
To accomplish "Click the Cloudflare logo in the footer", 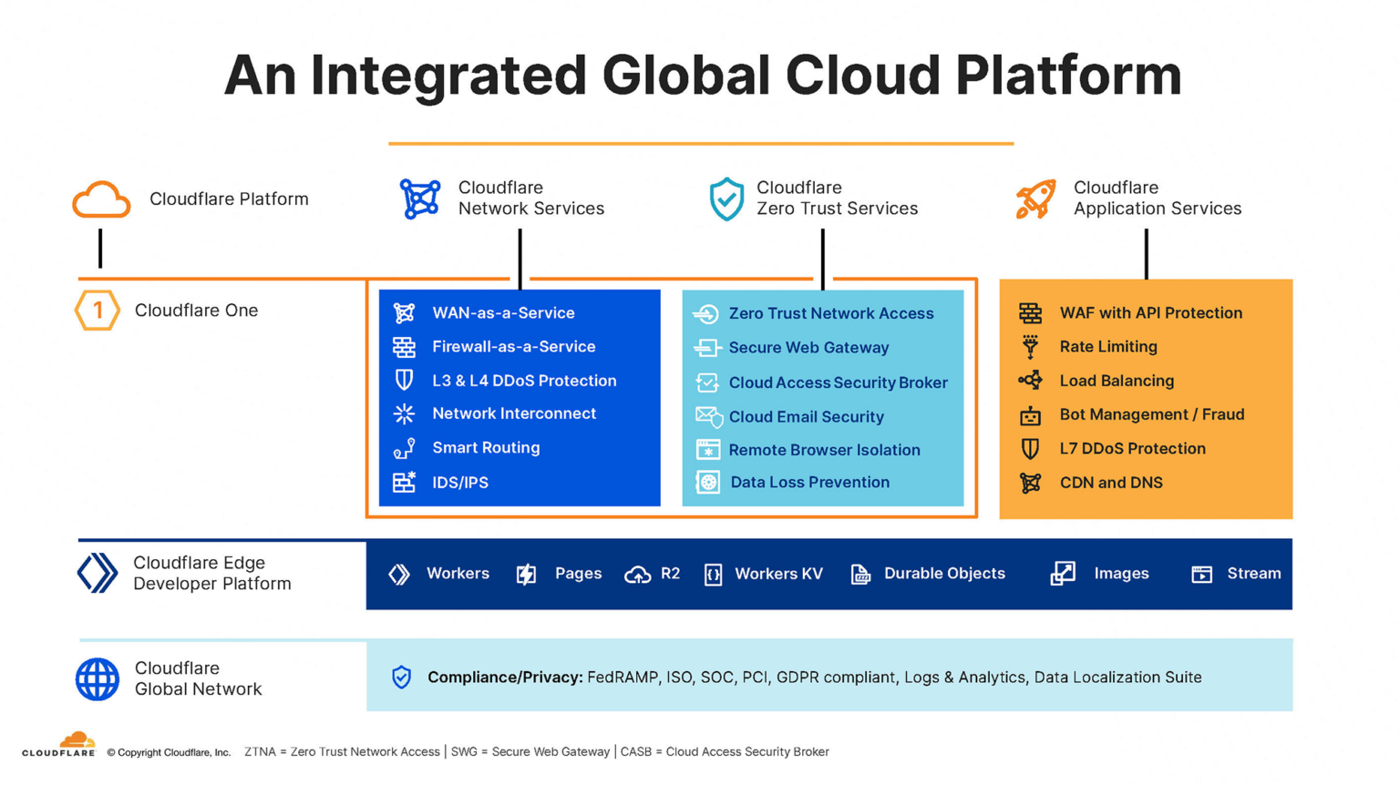I will [x=59, y=745].
